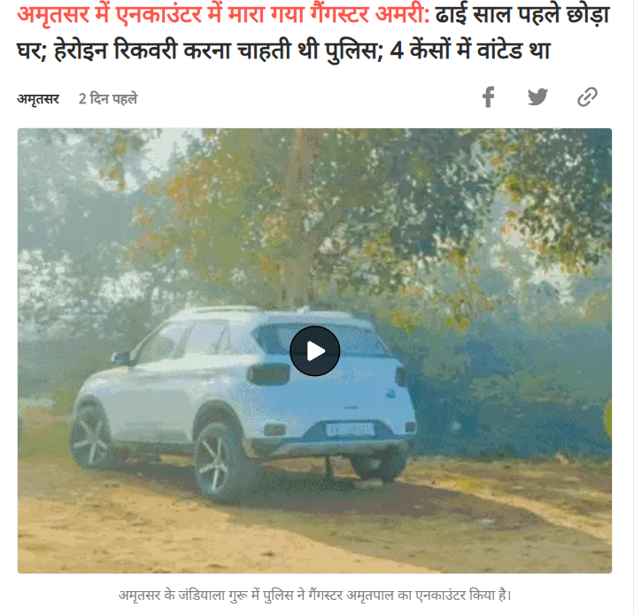Click the yellow element on the video's right edge

tap(607, 417)
